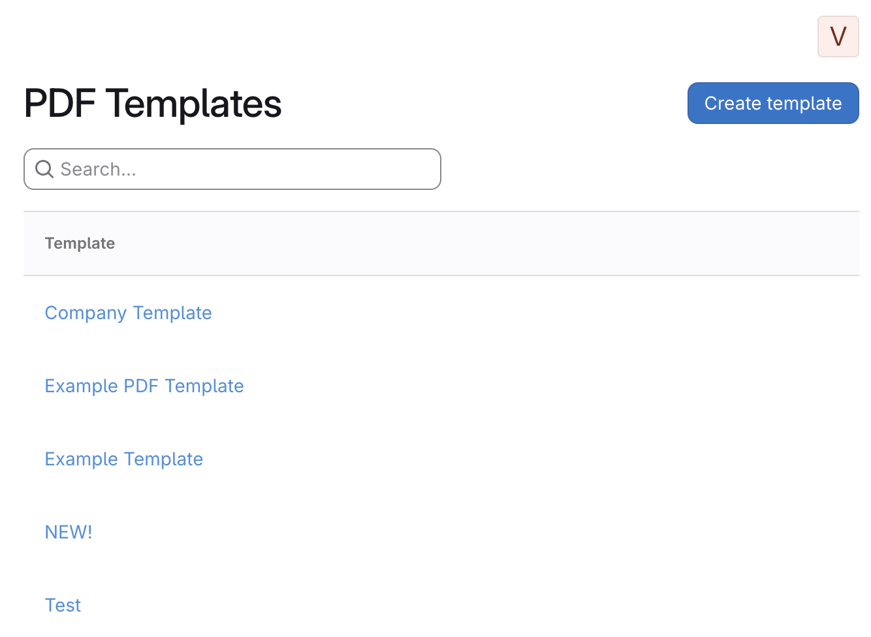The image size is (871, 637).
Task: Start a new template with the blue button
Action: [772, 103]
